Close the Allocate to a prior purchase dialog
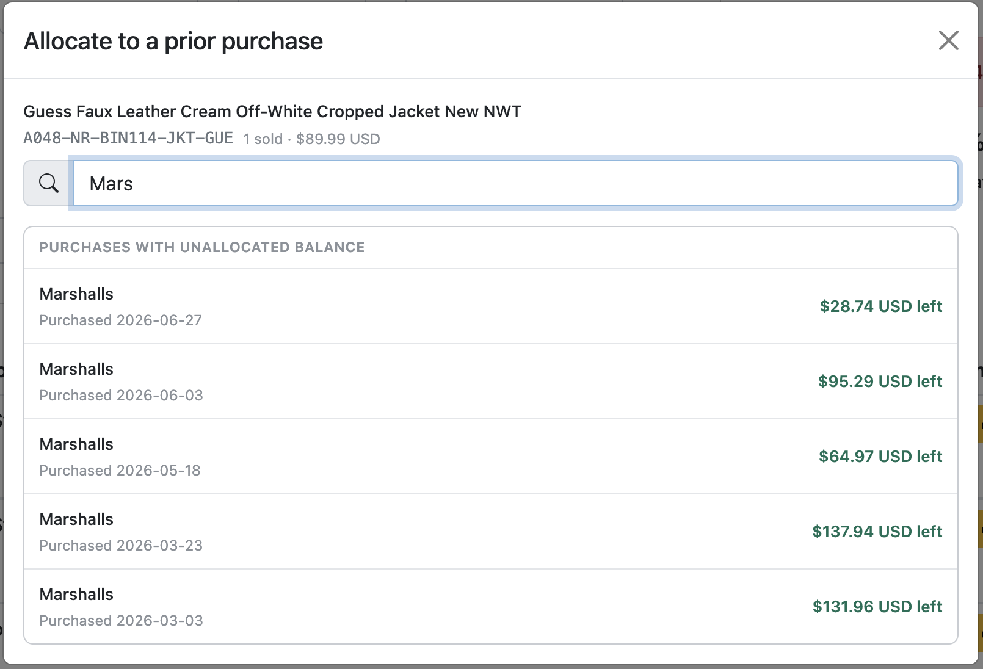The width and height of the screenshot is (983, 669). pos(948,40)
